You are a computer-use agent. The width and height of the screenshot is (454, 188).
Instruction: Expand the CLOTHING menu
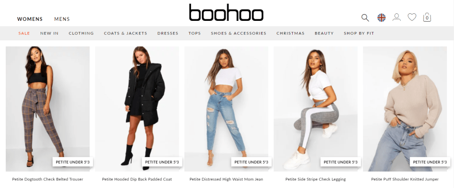point(81,33)
